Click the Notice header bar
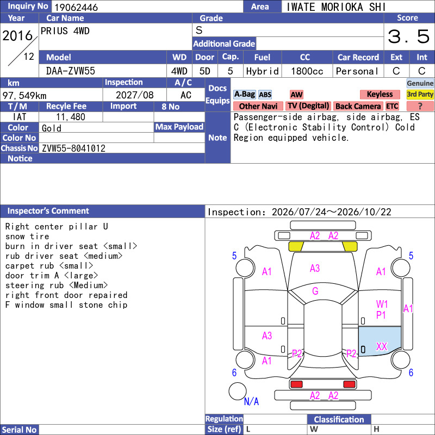435x435 pixels. (102, 158)
